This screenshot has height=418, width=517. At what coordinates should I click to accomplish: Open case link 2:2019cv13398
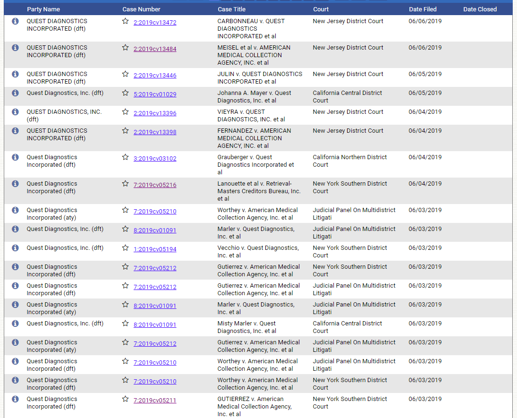[155, 132]
